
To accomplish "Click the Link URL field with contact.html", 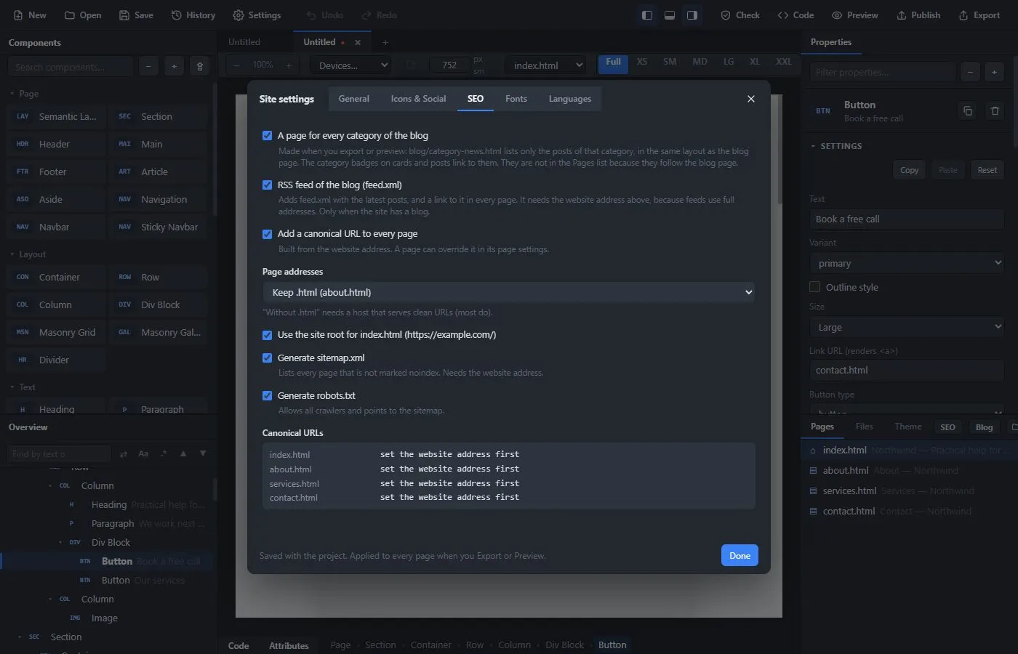I will (x=907, y=370).
